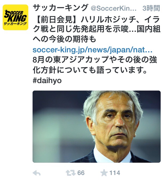Open the サッカーキング display name
This screenshot has width=166, height=183.
click(60, 8)
